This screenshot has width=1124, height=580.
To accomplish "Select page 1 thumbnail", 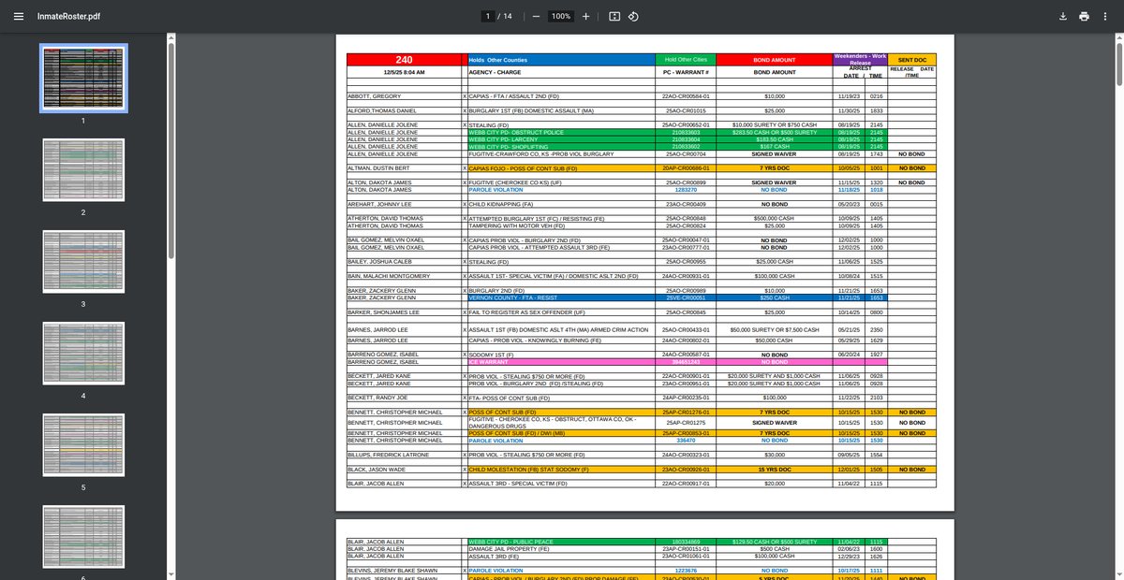I will pos(83,78).
